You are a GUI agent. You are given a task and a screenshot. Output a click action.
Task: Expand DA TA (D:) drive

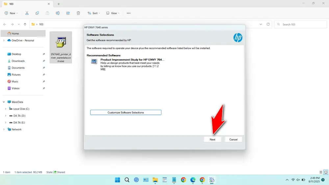6,116
